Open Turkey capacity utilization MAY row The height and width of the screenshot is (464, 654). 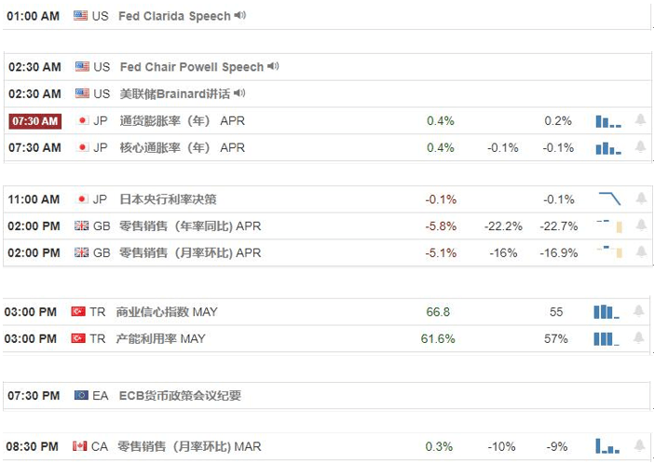pos(326,338)
